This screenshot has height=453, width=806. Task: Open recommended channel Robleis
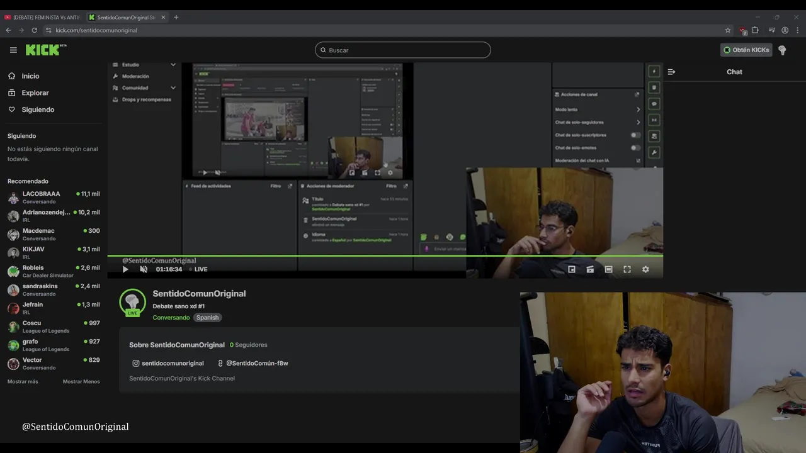click(54, 271)
